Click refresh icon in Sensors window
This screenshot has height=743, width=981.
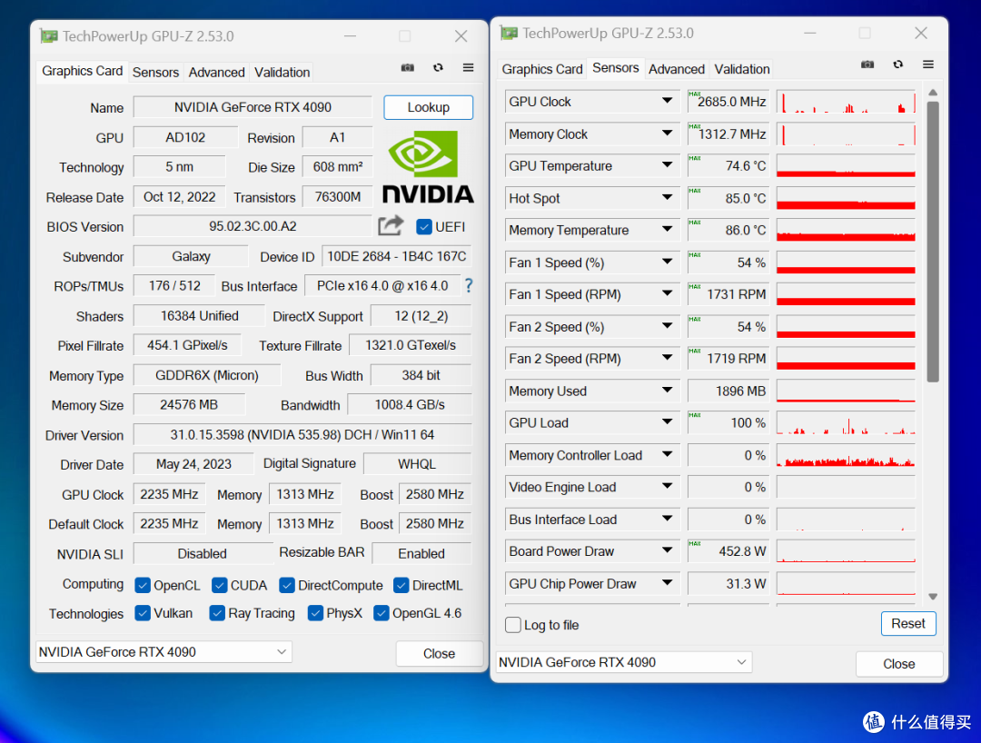897,64
